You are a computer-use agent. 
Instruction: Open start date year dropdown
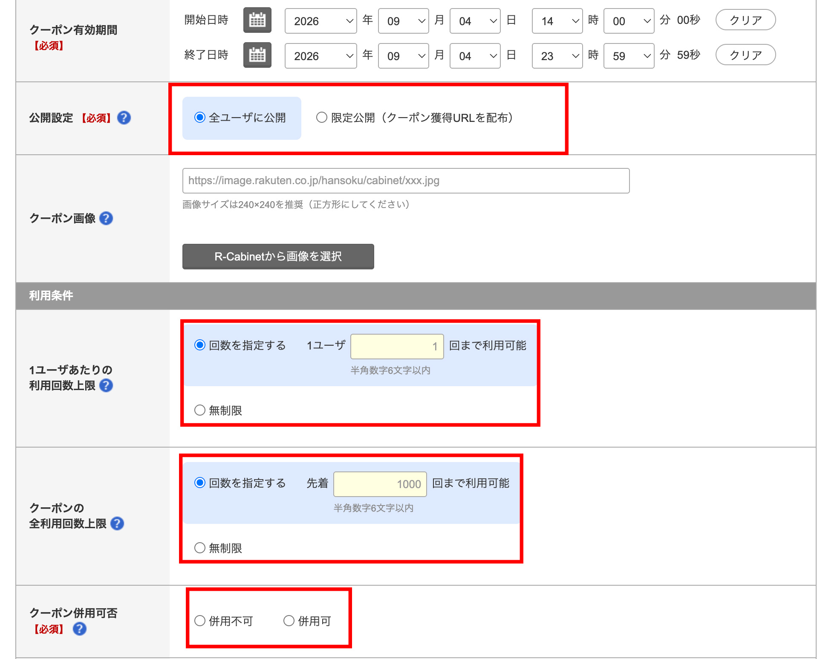pyautogui.click(x=321, y=21)
